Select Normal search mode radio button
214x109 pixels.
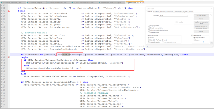[x=149, y=38]
